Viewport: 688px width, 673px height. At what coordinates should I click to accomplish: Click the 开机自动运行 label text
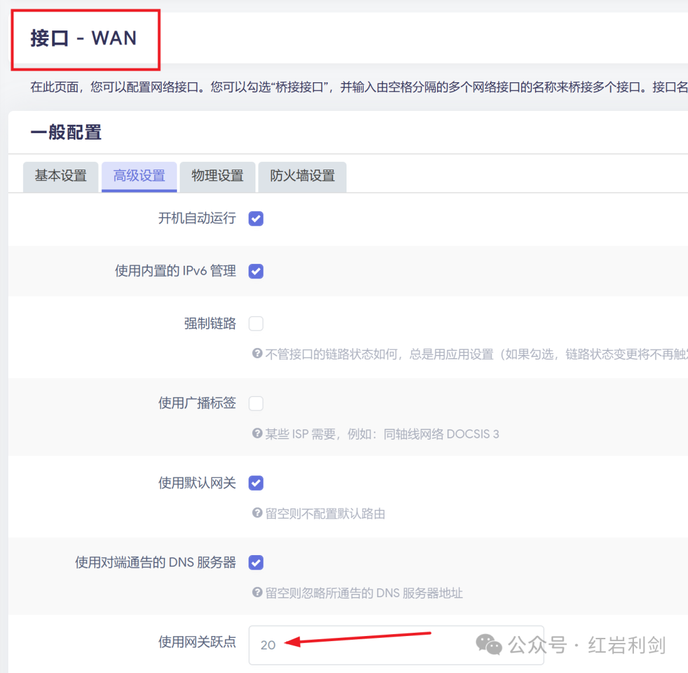tap(197, 218)
